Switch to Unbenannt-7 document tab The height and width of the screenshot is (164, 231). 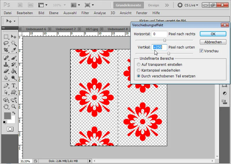tap(66, 29)
